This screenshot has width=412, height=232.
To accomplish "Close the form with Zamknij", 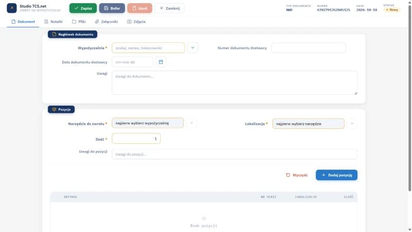I will pyautogui.click(x=169, y=8).
